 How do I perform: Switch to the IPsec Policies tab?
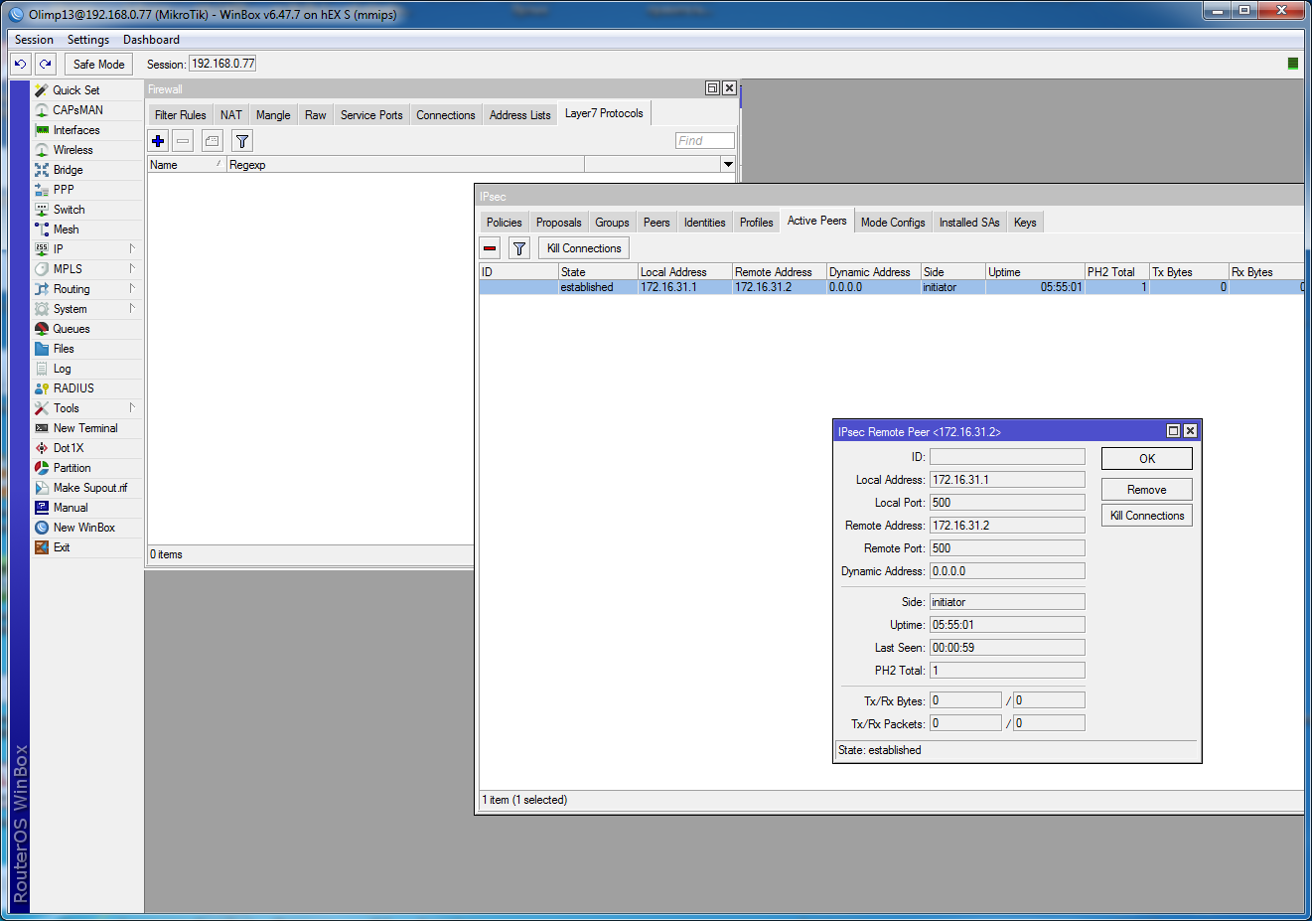point(505,223)
